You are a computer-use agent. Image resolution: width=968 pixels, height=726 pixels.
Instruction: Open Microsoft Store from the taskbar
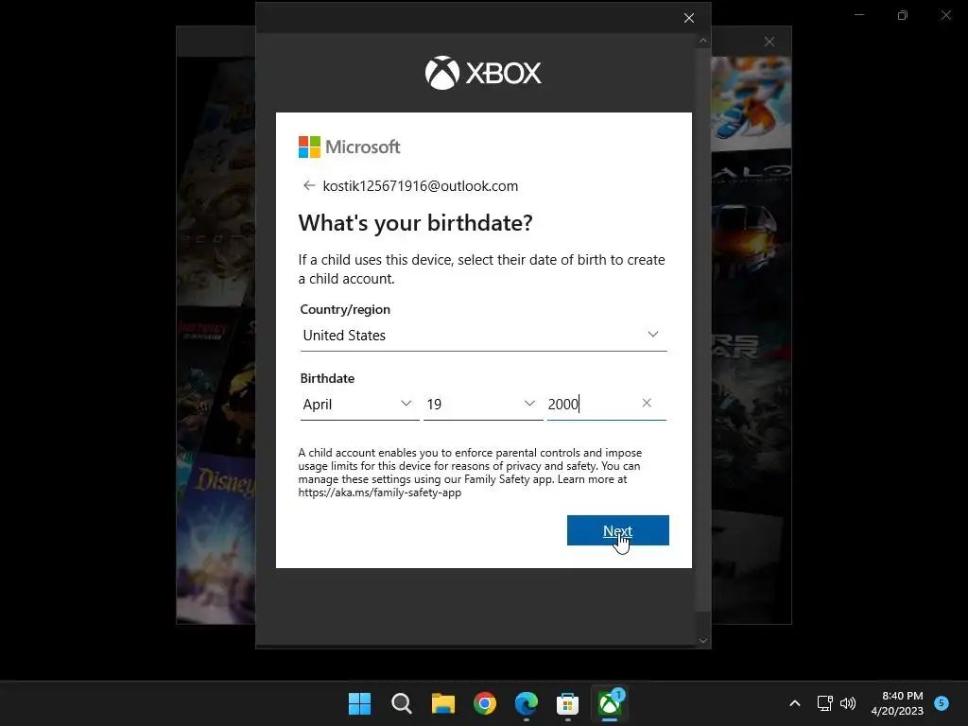click(567, 703)
